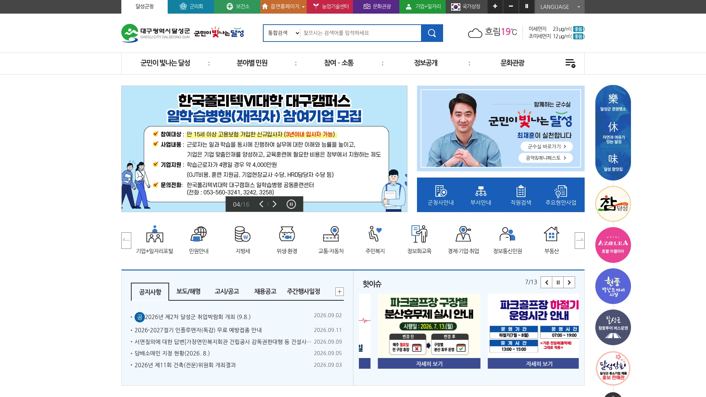This screenshot has height=397, width=706.
Task: Select the 보도/해명 tab
Action: (188, 292)
